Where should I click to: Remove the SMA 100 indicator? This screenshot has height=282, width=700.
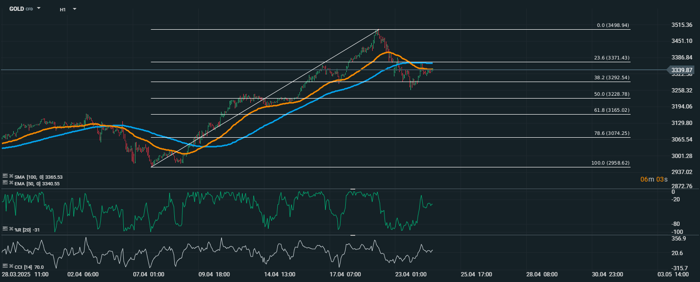coord(11,176)
